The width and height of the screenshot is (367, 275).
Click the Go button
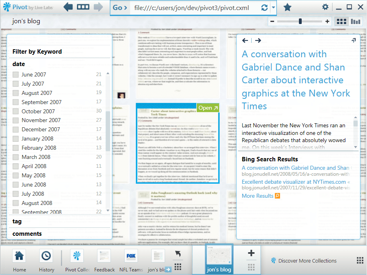(120, 8)
